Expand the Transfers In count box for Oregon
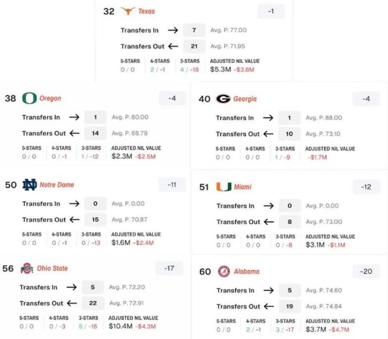This screenshot has width=388, height=339. click(x=95, y=117)
